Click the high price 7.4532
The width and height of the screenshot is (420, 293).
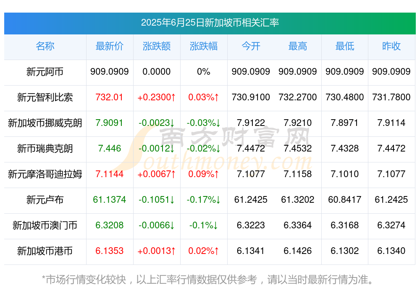tap(298, 148)
